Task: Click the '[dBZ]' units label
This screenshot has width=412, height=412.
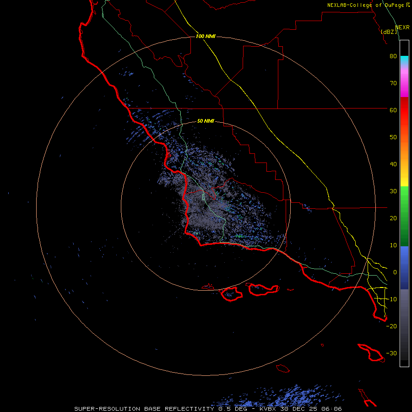Action: pyautogui.click(x=390, y=32)
